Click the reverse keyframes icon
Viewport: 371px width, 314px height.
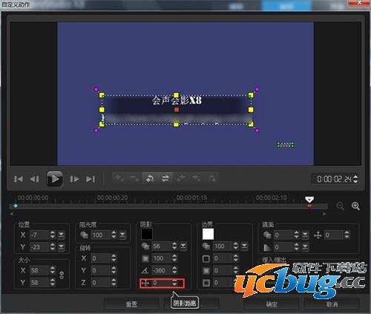pyautogui.click(x=150, y=178)
